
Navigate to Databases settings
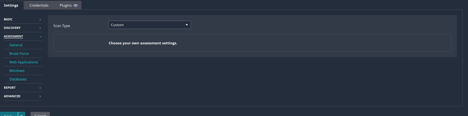[x=18, y=79]
